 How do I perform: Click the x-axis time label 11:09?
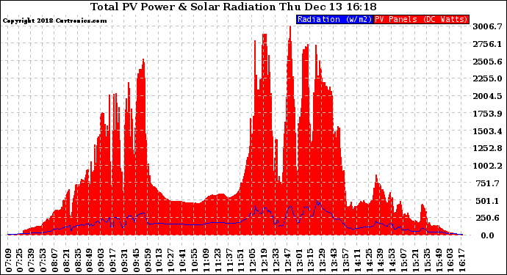206,260
